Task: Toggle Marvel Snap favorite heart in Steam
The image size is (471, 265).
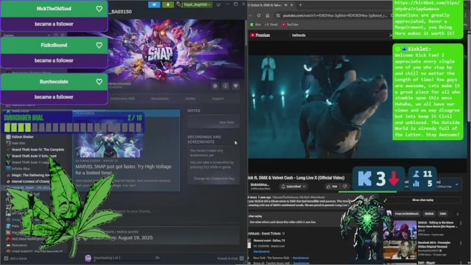Action: 235,86
